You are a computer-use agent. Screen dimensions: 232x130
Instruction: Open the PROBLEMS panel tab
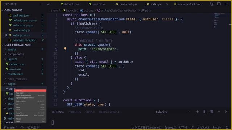point(74,112)
